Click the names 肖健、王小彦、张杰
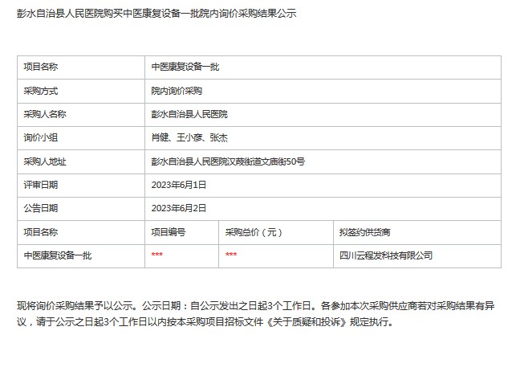Image resolution: width=516 pixels, height=388 pixels. (x=189, y=137)
